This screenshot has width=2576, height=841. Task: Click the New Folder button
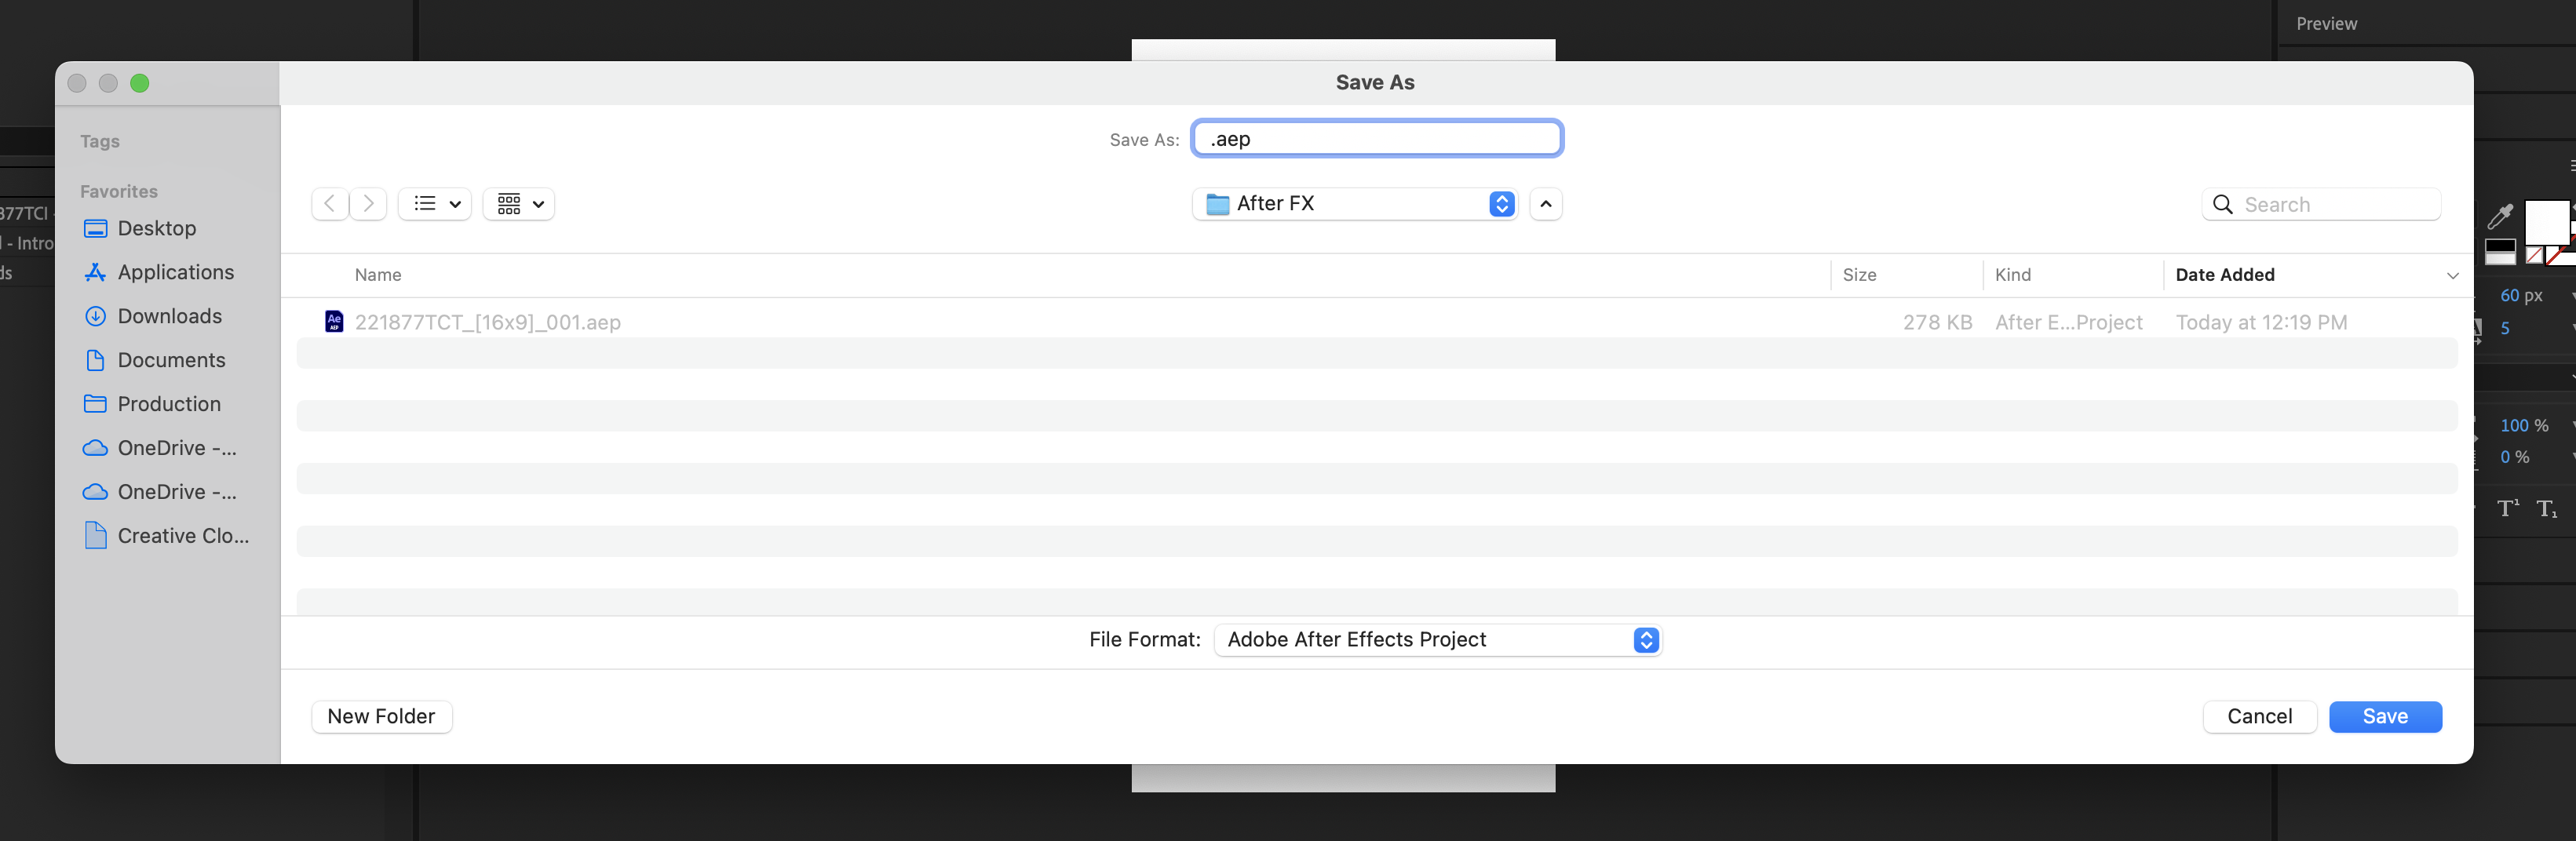tap(381, 716)
